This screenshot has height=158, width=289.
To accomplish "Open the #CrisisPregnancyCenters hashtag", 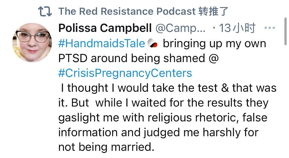I will [x=125, y=73].
